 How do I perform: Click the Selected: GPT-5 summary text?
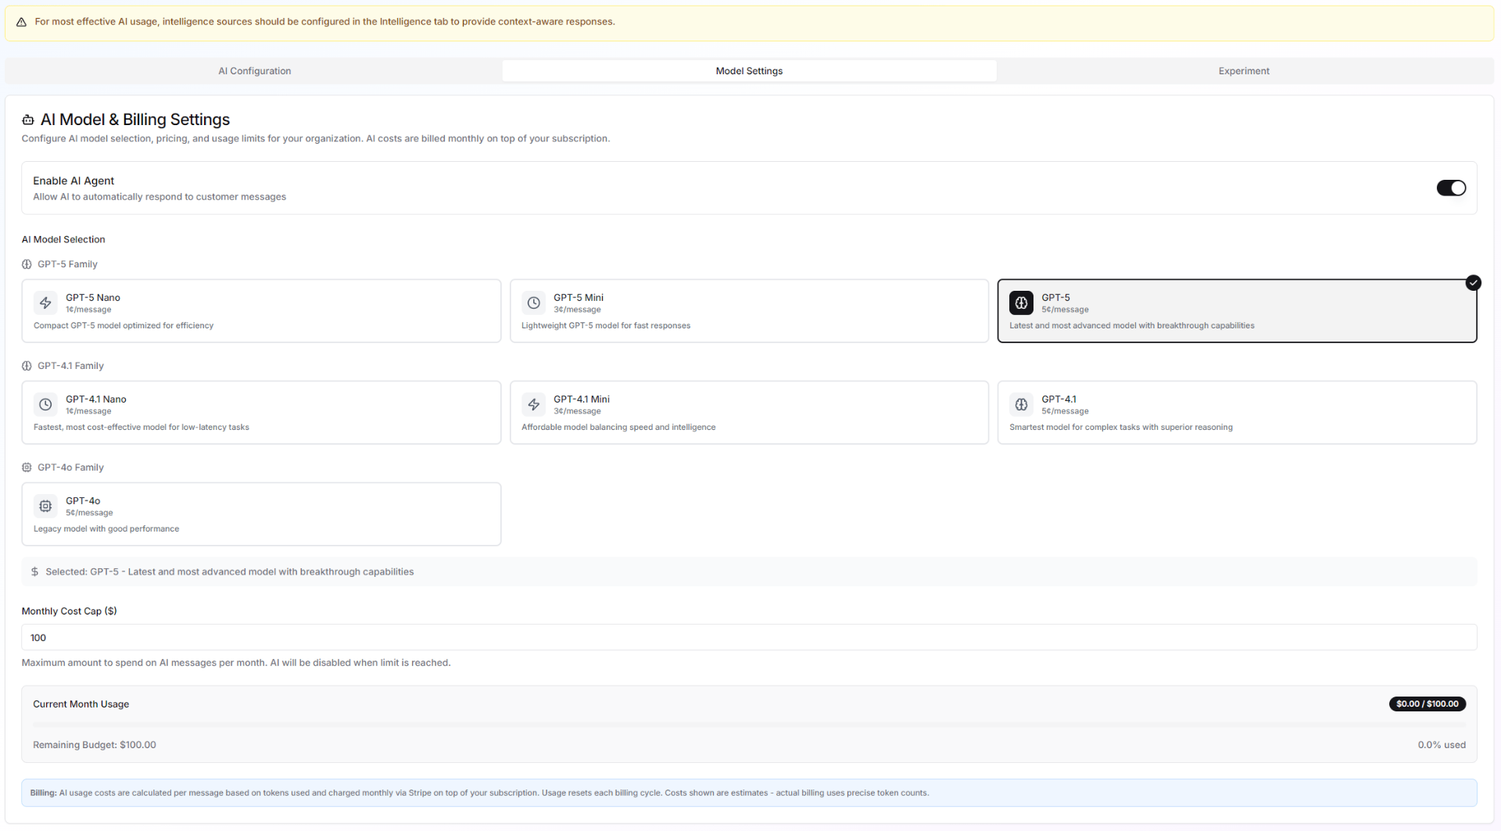(230, 572)
